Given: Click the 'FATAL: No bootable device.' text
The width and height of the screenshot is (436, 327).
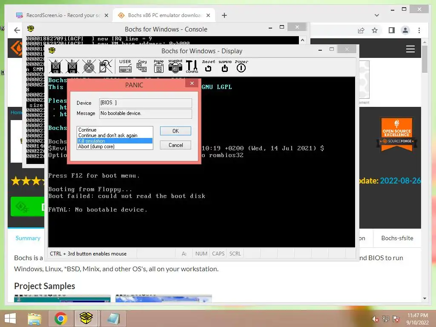Looking at the screenshot, I should click(98, 209).
